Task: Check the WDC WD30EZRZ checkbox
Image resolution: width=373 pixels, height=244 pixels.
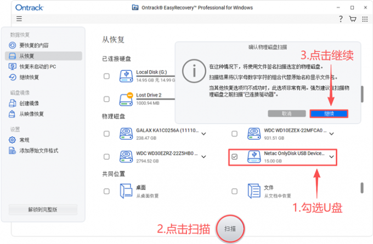Action: coord(106,156)
